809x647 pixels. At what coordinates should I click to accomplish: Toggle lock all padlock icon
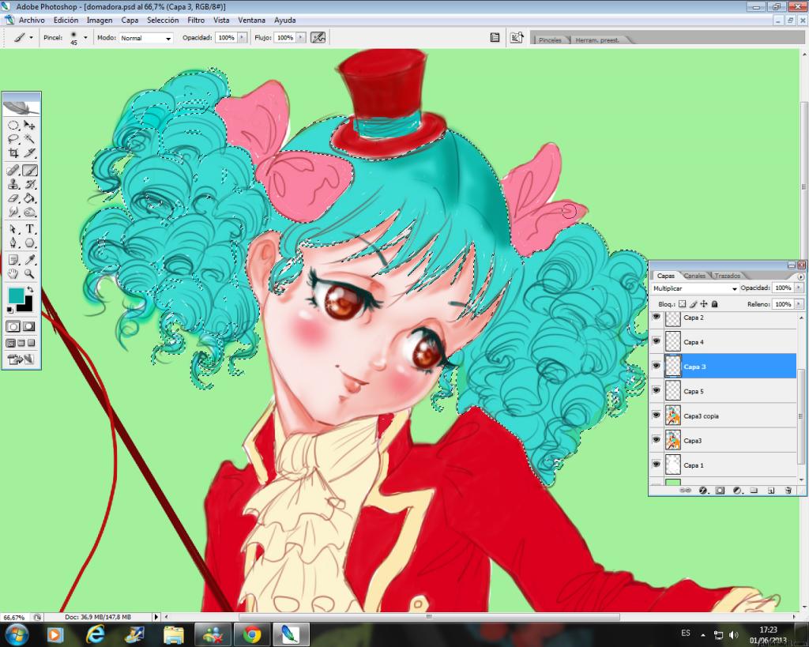tap(714, 304)
